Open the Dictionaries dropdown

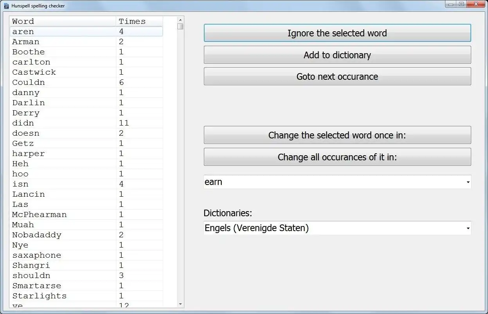(x=467, y=228)
